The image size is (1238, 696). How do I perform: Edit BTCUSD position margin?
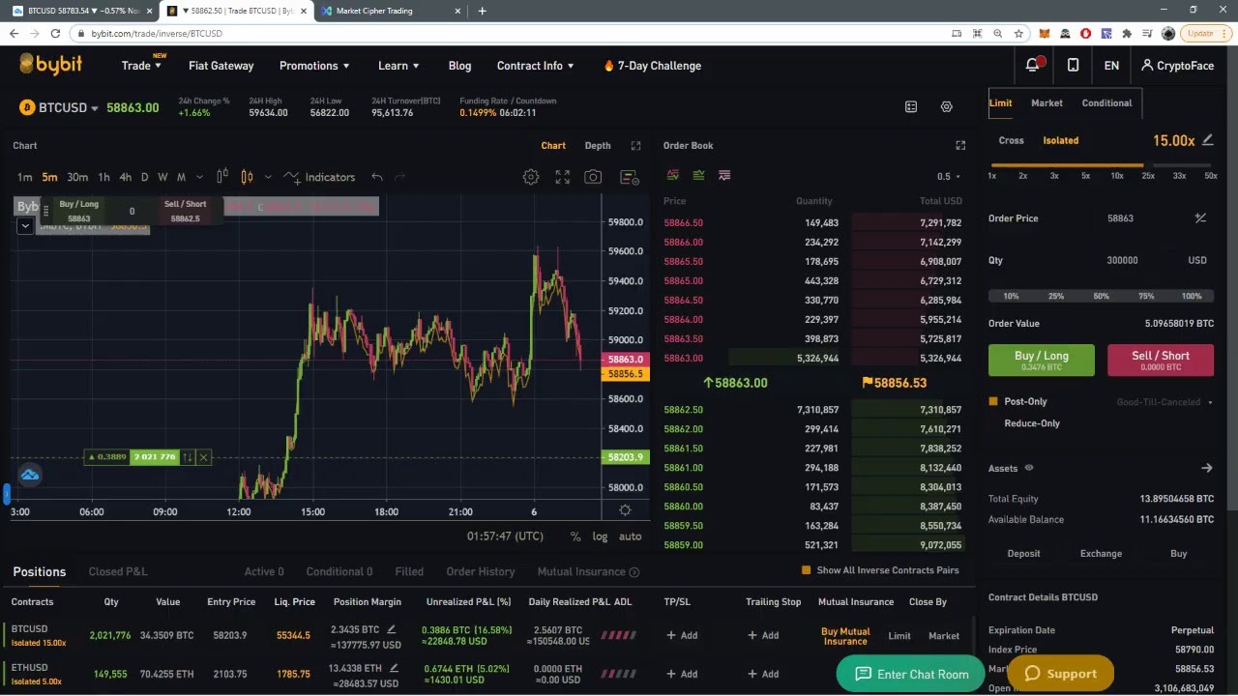click(x=391, y=629)
